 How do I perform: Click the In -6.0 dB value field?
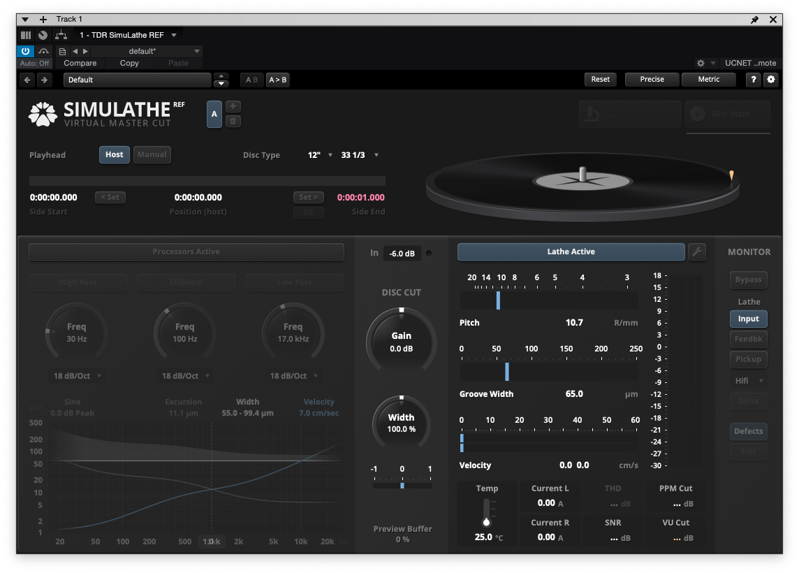point(402,254)
